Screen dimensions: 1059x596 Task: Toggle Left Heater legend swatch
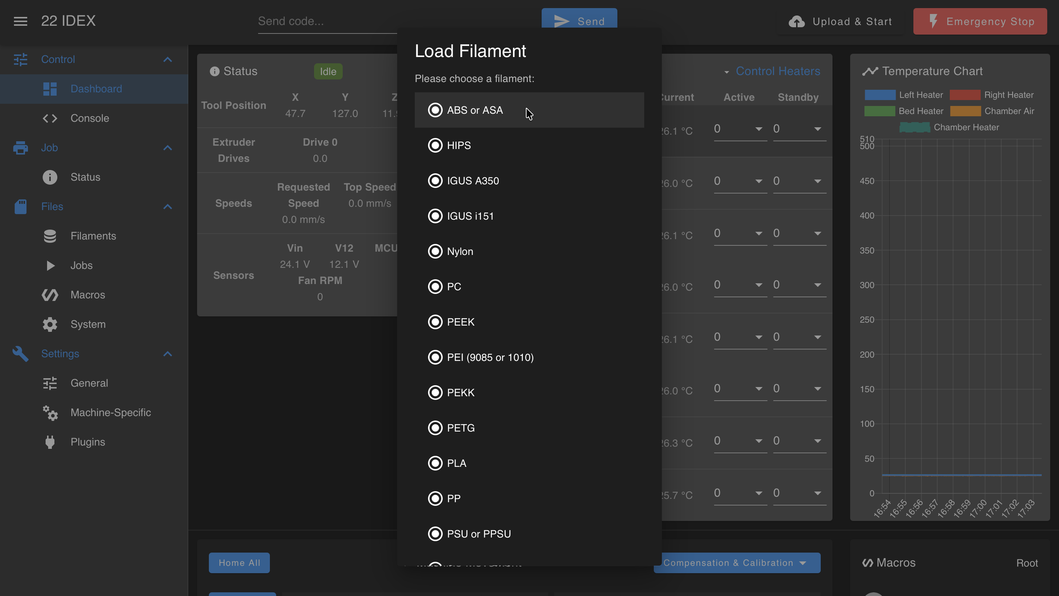click(880, 95)
